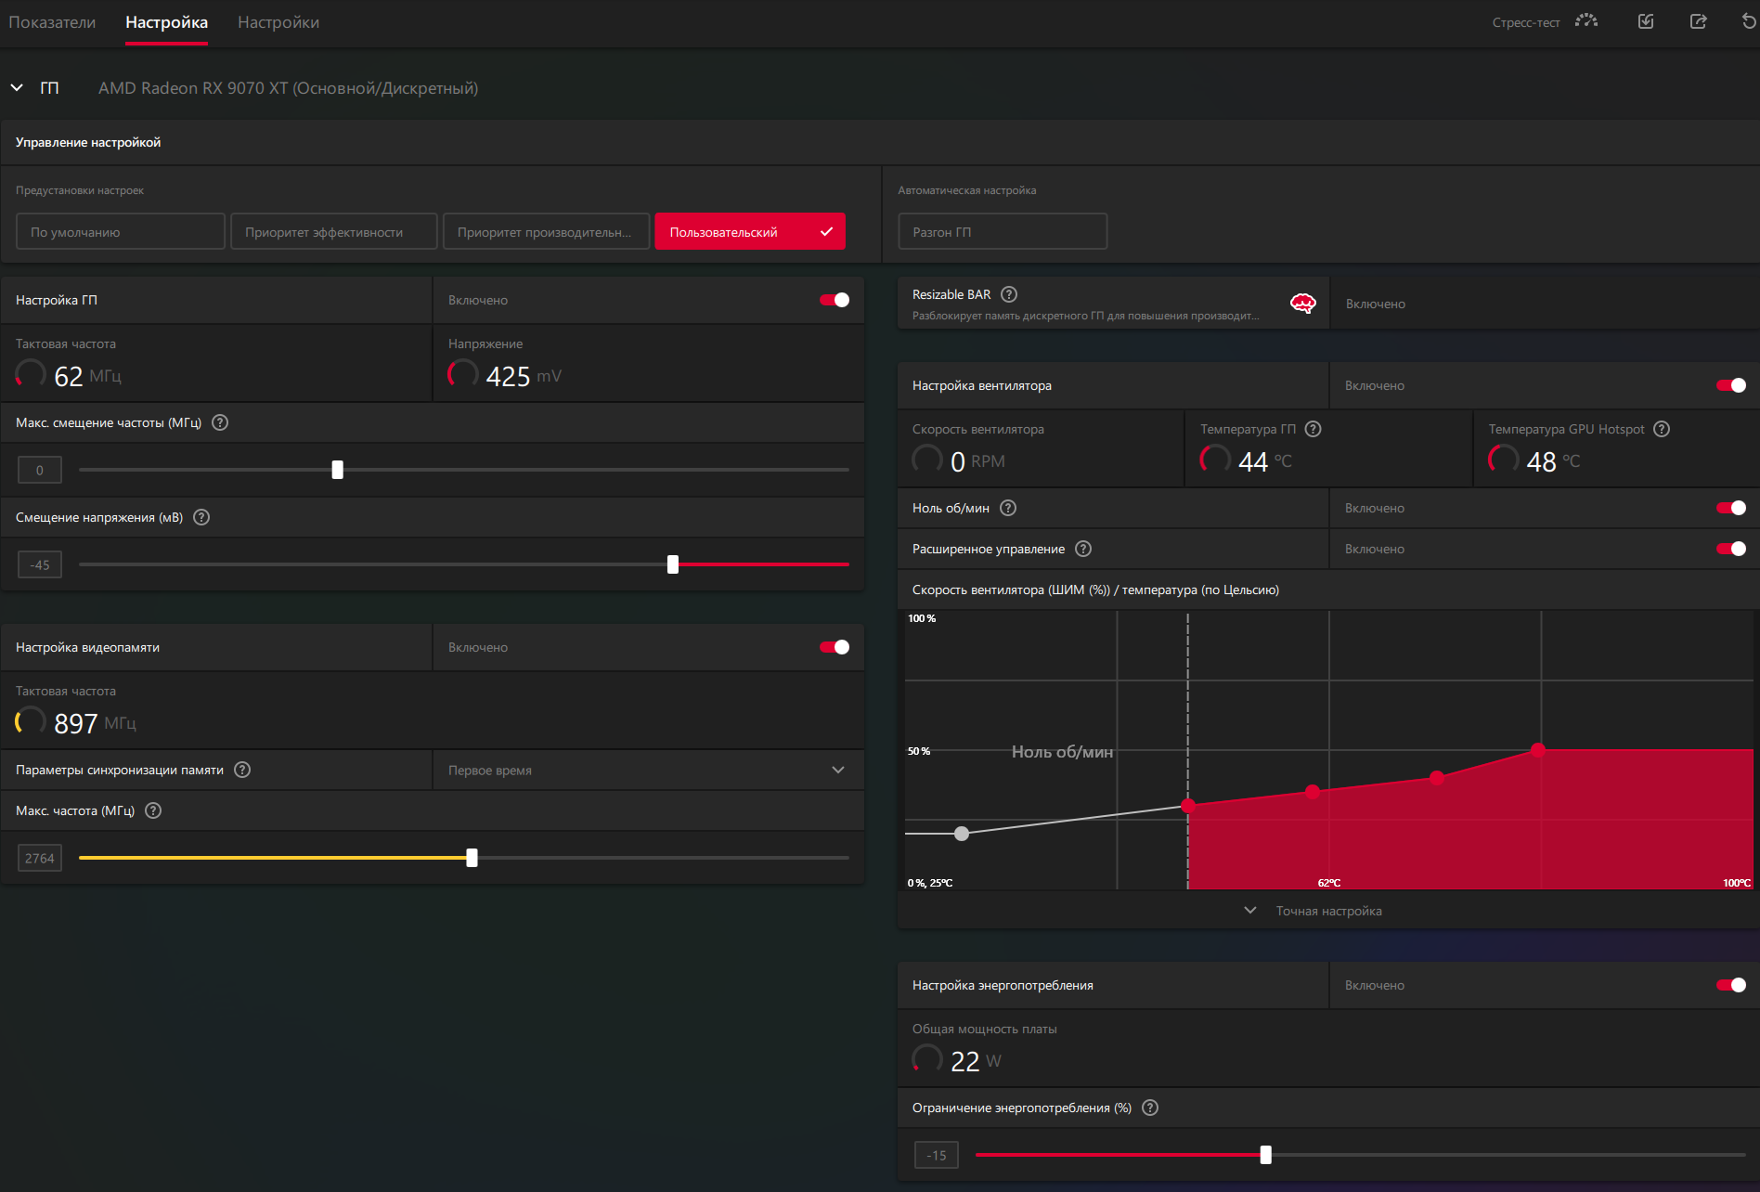Viewport: 1760px width, 1192px height.
Task: Click the '0 RPM' fan speed reading
Action: (x=977, y=461)
